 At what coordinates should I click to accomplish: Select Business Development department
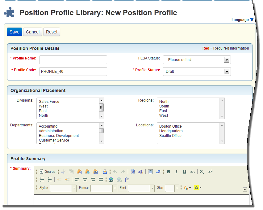tap(59, 135)
